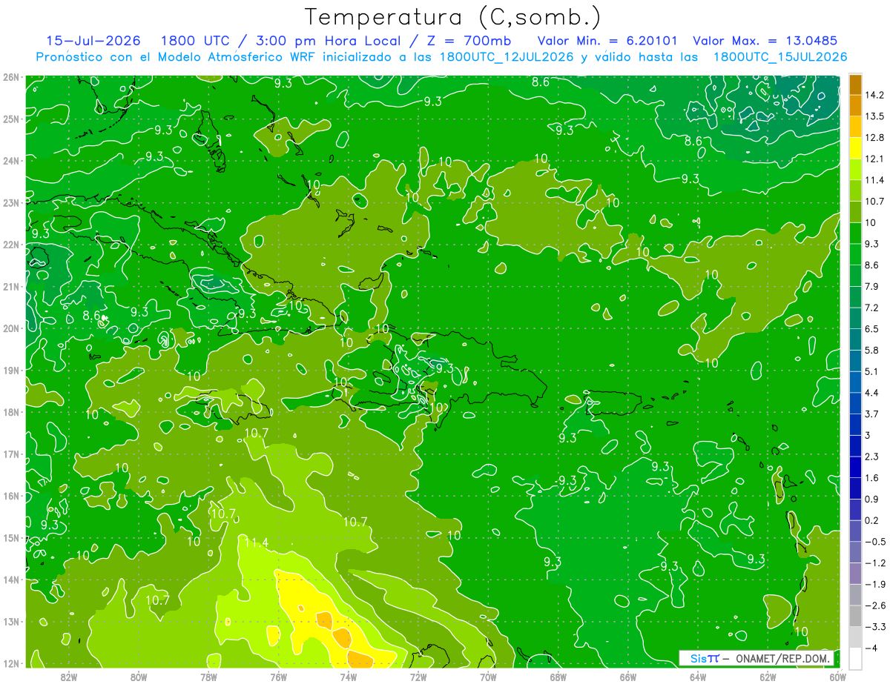Select the 'Valor Min. = 6.20101' text
This screenshot has height=687, width=890.
click(x=607, y=41)
